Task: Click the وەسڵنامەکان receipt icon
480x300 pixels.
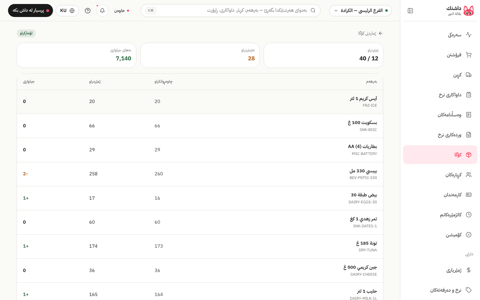Action: tap(469, 115)
